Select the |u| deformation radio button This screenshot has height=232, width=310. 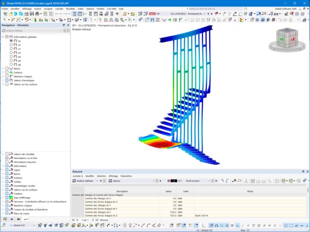pos(11,41)
